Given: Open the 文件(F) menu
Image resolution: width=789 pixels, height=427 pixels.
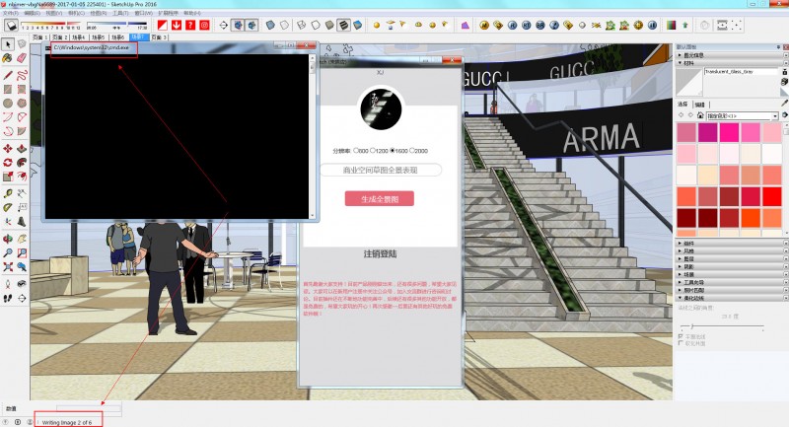Looking at the screenshot, I should [11, 13].
